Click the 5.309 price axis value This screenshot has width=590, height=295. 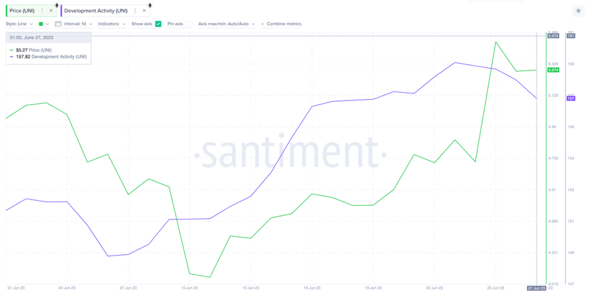(553, 64)
